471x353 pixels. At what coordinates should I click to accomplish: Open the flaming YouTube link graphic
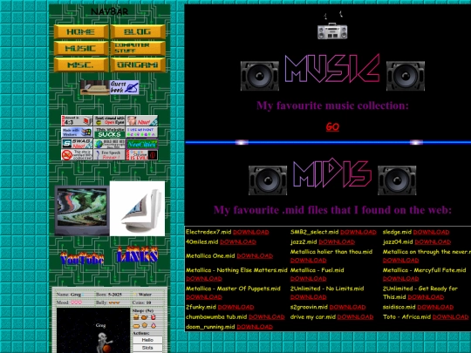tap(82, 258)
